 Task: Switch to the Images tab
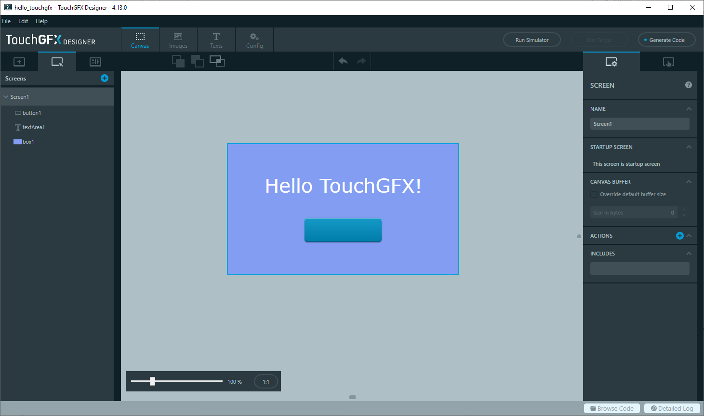(178, 40)
